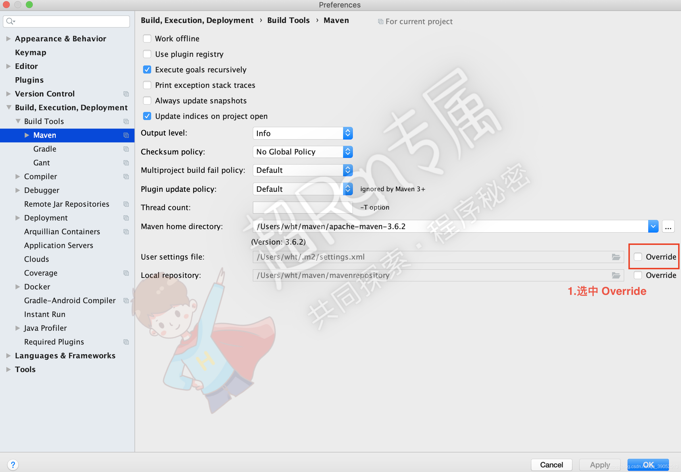Click project-level icon beside Gradle item
The image size is (681, 472).
pos(126,149)
